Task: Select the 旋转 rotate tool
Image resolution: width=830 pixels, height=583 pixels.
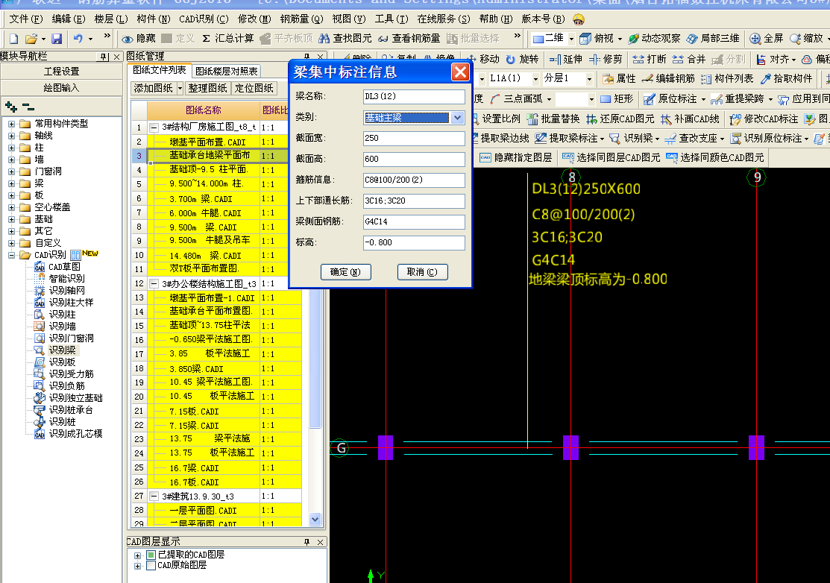Action: pyautogui.click(x=523, y=59)
